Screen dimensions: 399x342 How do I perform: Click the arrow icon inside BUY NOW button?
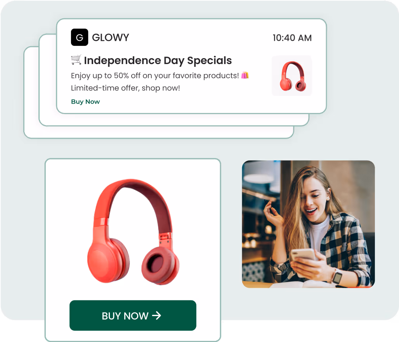[156, 316]
